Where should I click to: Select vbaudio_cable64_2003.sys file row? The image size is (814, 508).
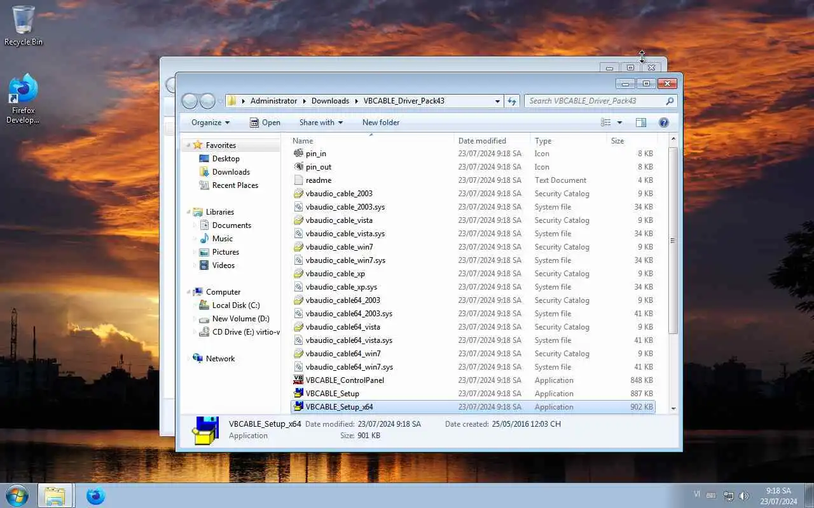pyautogui.click(x=473, y=314)
